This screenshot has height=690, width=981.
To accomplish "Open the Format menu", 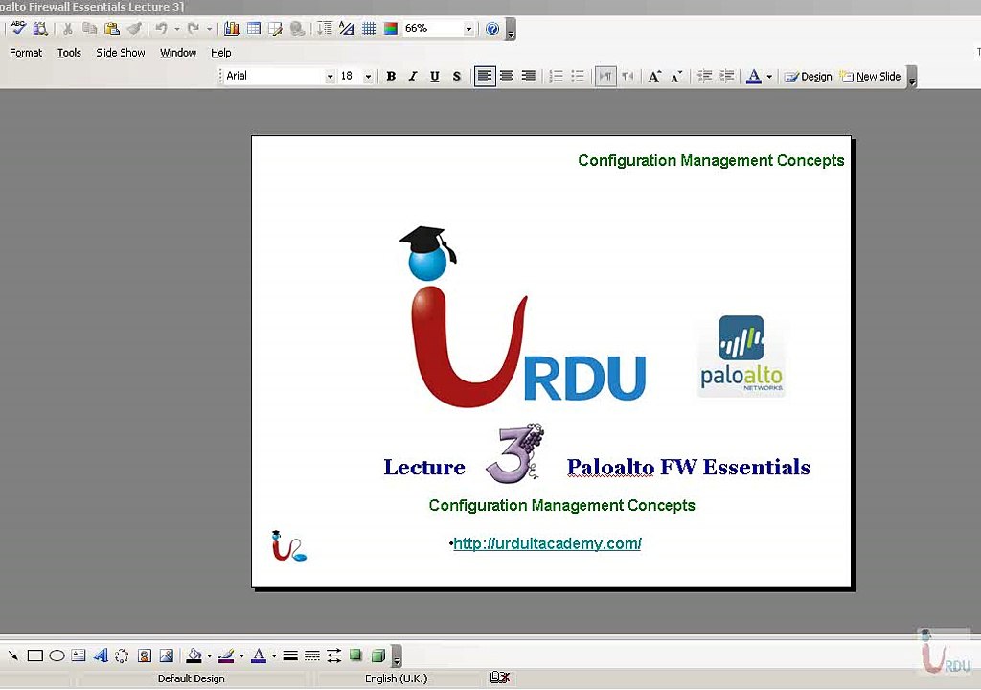I will (26, 53).
